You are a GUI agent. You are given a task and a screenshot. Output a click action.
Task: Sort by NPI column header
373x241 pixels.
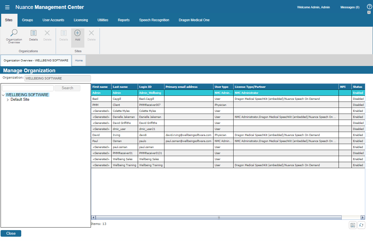[345, 87]
